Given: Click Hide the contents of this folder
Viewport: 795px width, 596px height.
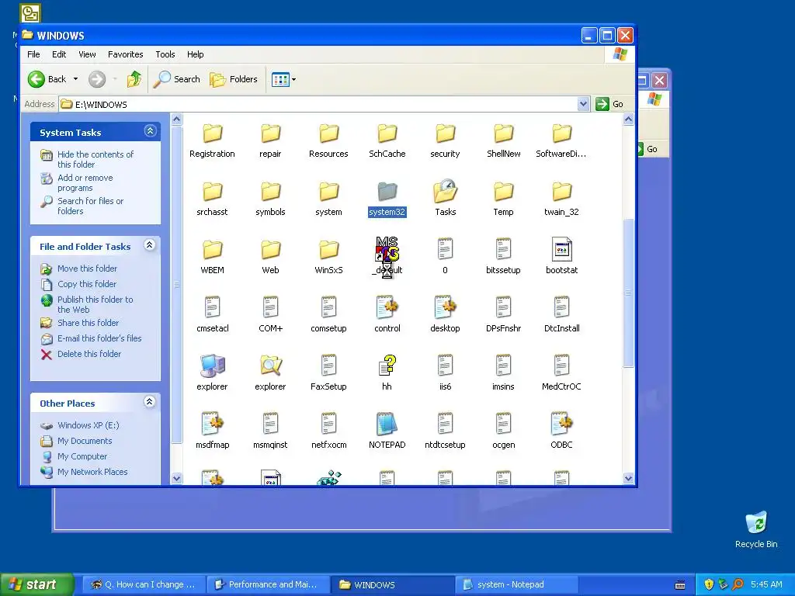Looking at the screenshot, I should pos(95,159).
